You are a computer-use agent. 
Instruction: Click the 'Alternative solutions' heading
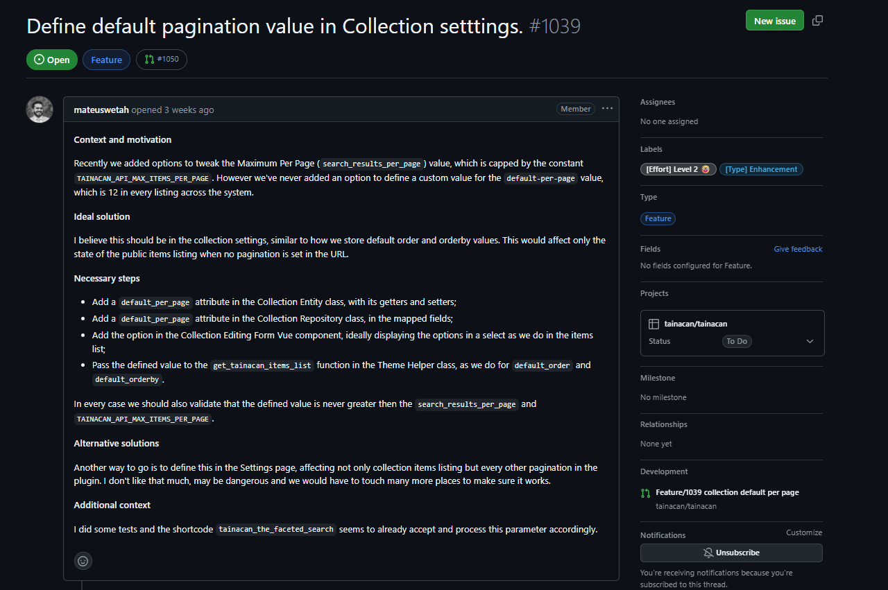(117, 444)
